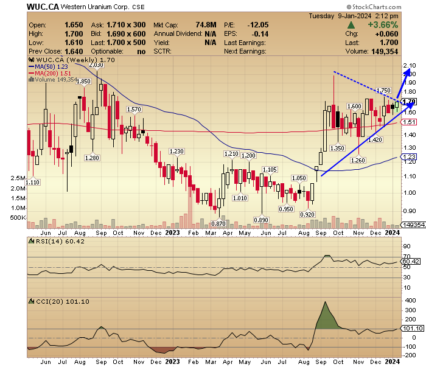Click the RSI(14) panel indicator icon
426x367 pixels.
pos(32,241)
